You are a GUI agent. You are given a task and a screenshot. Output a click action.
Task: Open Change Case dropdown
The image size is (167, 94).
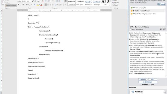point(39,1)
